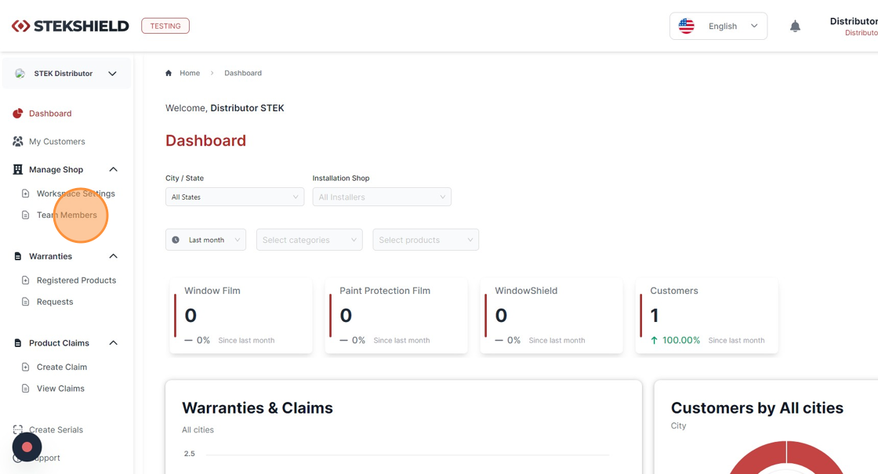This screenshot has width=878, height=474.
Task: Open the All Installers dropdown
Action: pos(382,197)
